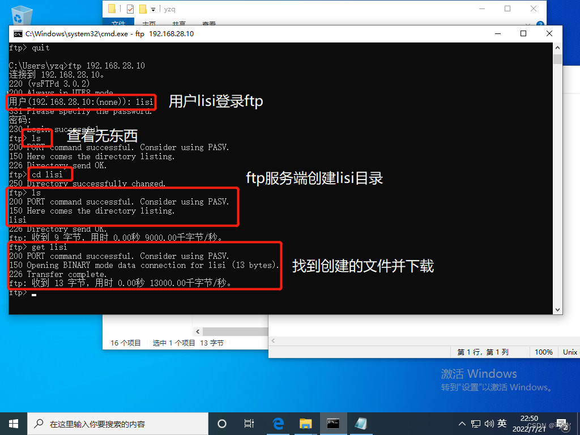The width and height of the screenshot is (580, 435).
Task: Click the '收到 9 字节' transfer summary line
Action: [116, 237]
